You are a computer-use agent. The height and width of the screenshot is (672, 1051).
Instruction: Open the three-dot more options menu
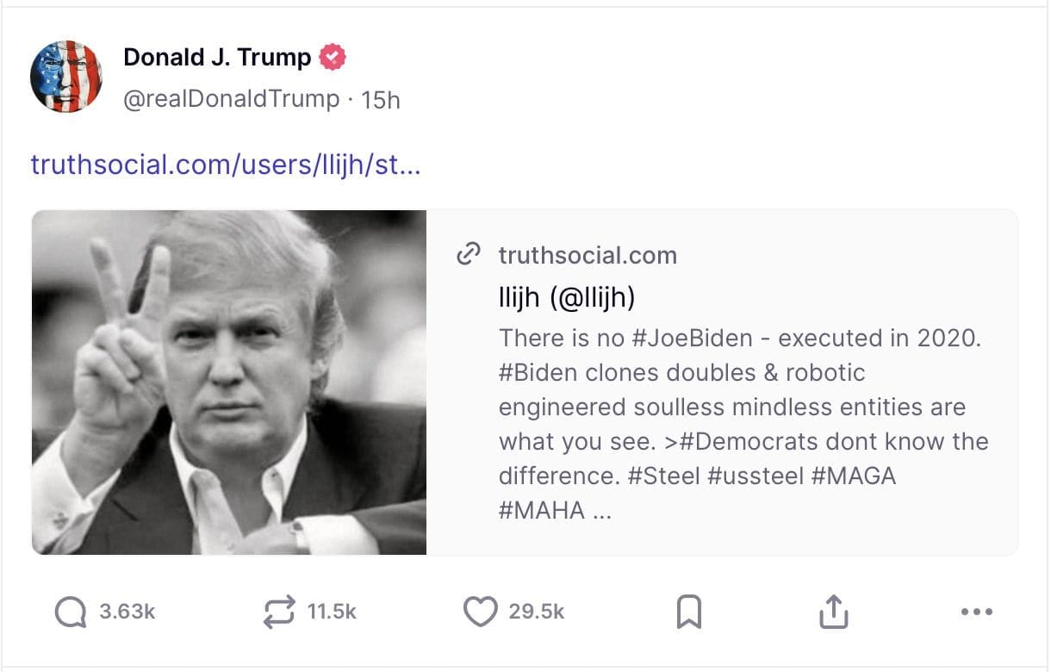(976, 613)
